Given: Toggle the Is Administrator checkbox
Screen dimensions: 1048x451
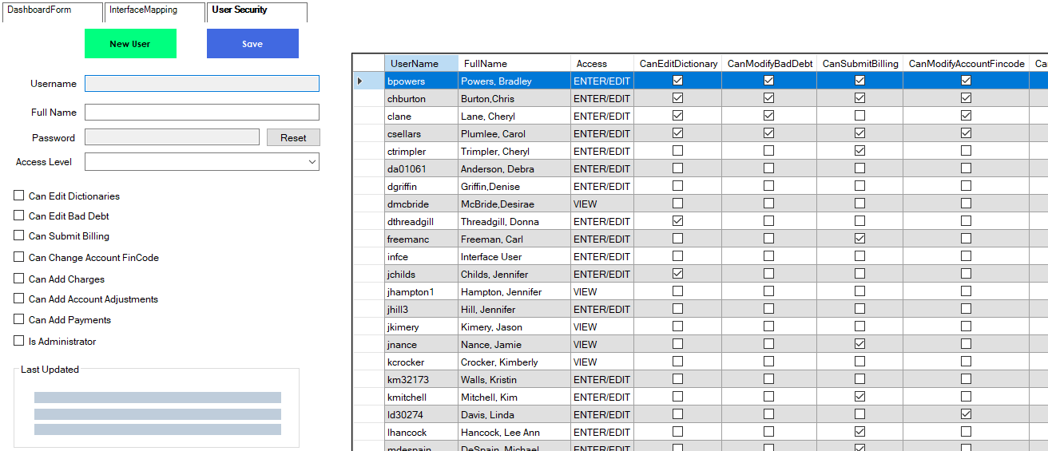Looking at the screenshot, I should tap(19, 341).
